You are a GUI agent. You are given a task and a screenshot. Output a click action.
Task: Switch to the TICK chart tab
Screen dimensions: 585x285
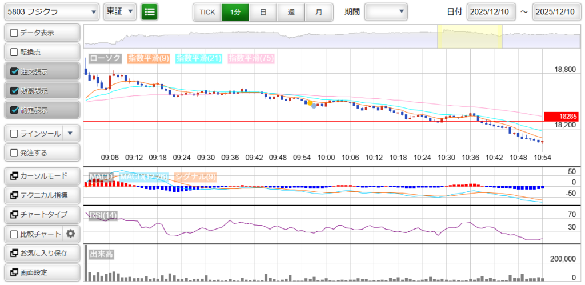click(x=207, y=12)
